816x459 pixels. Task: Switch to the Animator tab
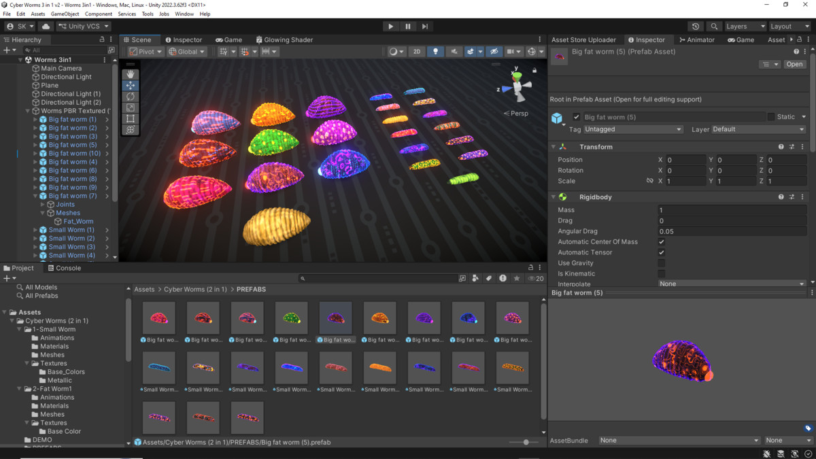(x=696, y=40)
